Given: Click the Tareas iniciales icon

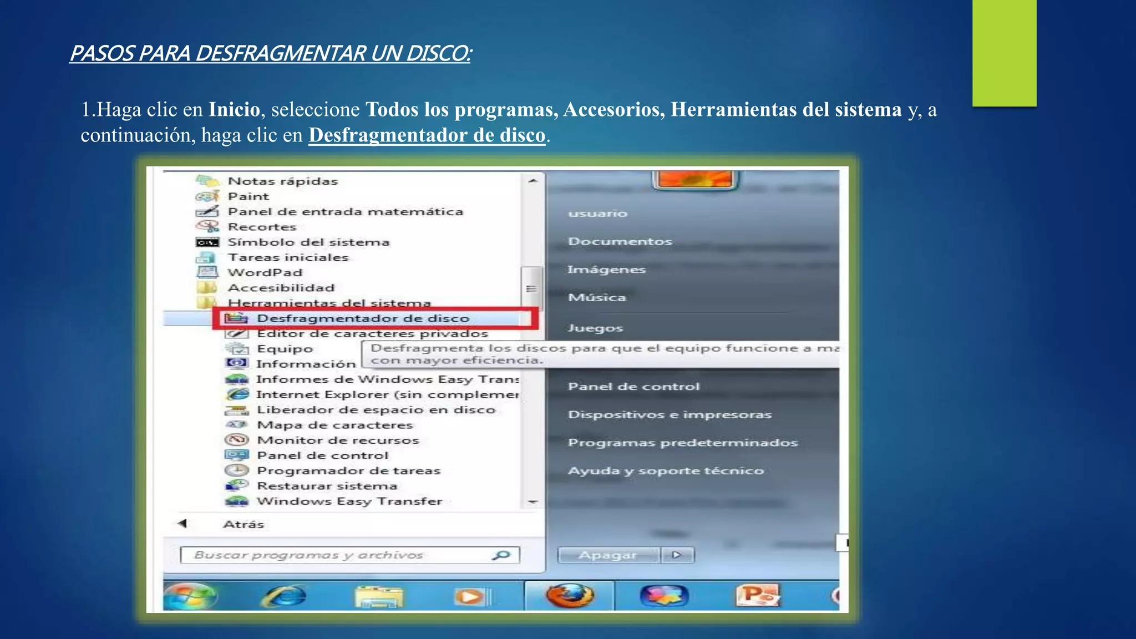Looking at the screenshot, I should (x=207, y=257).
